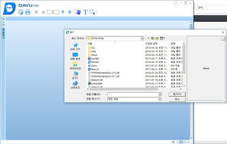Select the DaVu JPG file

(x=92, y=66)
